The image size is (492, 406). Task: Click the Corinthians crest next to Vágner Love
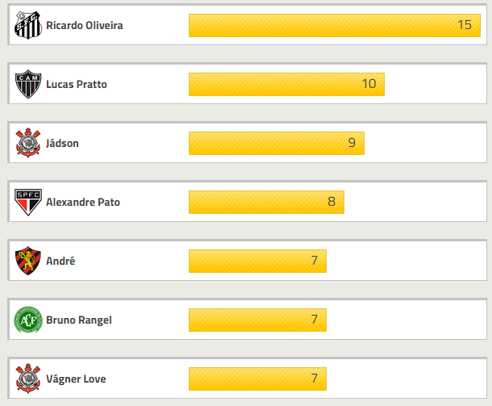coord(28,379)
